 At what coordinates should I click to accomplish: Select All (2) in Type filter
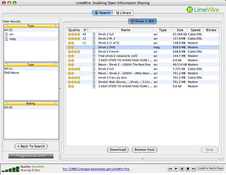31,30
